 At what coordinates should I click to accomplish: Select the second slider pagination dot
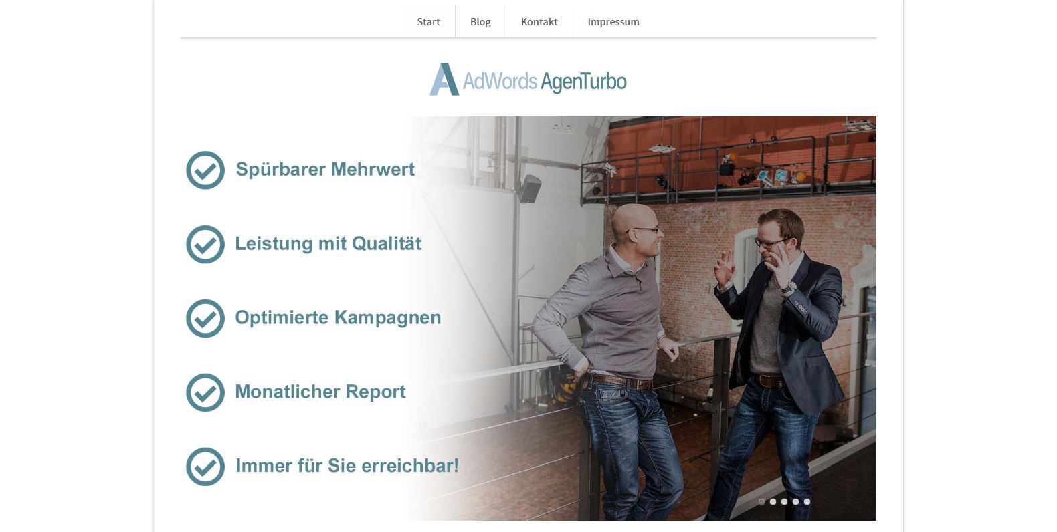coord(773,501)
